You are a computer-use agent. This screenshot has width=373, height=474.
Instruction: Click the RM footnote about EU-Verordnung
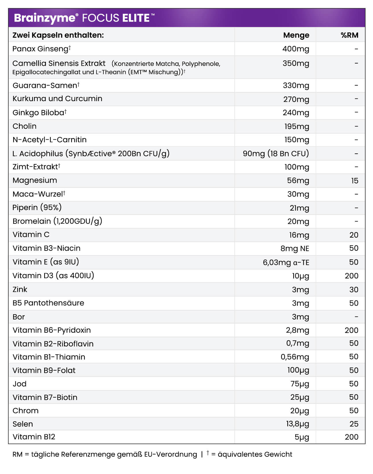coord(105,454)
